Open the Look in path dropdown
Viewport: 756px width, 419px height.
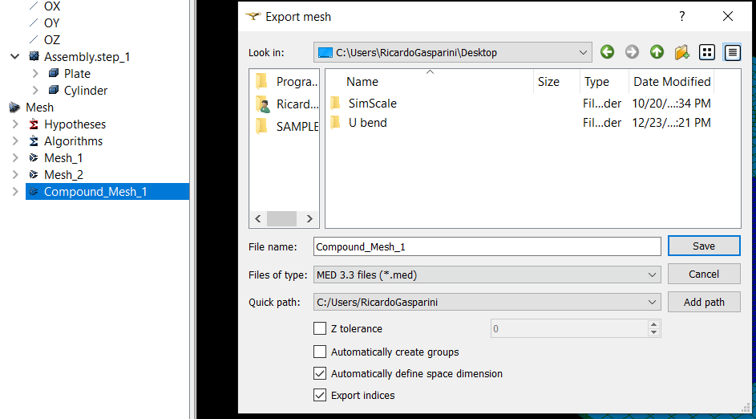tap(453, 52)
